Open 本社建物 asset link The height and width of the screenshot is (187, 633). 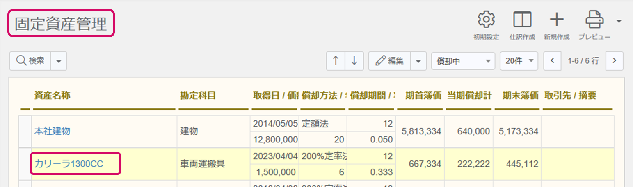52,131
